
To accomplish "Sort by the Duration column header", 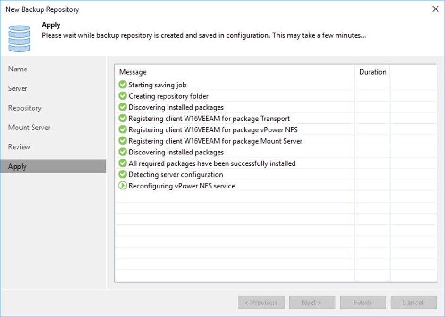I will point(372,72).
